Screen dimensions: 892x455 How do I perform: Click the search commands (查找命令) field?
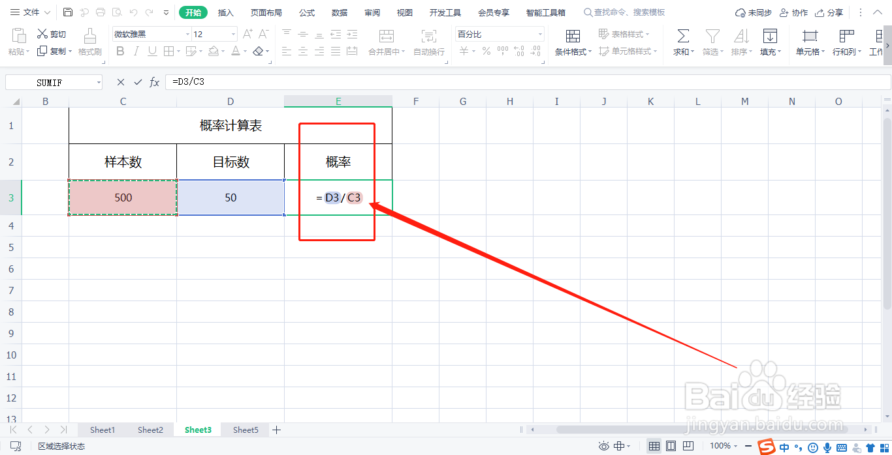(x=624, y=12)
